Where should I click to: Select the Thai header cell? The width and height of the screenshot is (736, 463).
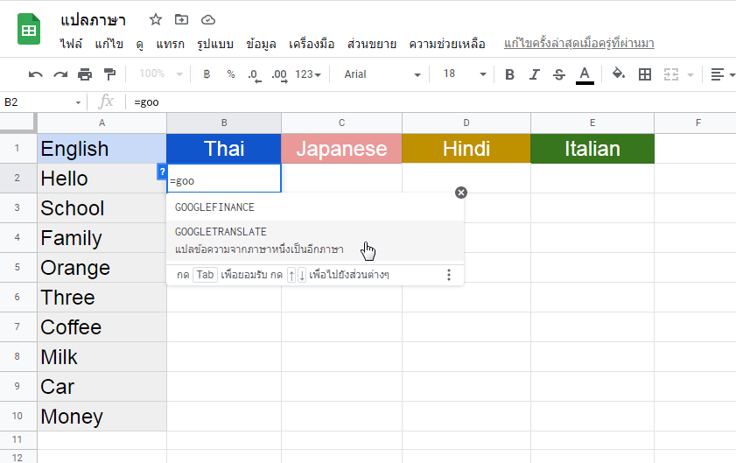coord(224,149)
